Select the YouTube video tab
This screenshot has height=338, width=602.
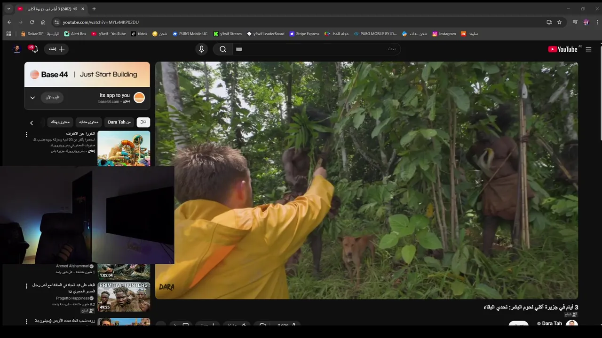coord(52,8)
